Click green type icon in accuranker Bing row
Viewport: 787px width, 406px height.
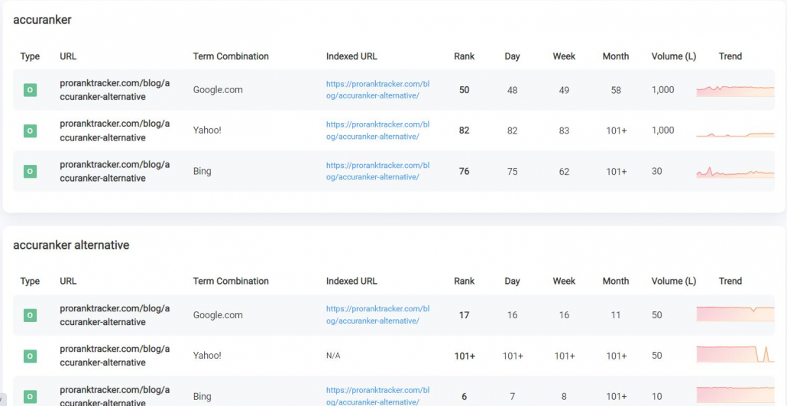(30, 172)
